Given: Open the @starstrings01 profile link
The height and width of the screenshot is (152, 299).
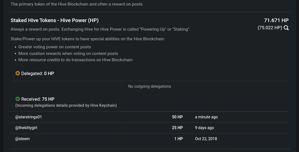Looking at the screenshot, I should [29, 117].
